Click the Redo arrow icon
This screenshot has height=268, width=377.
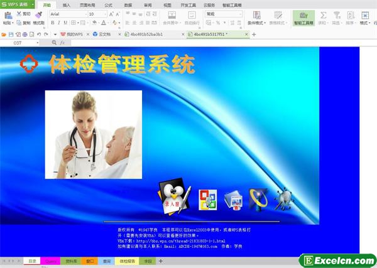pyautogui.click(x=46, y=35)
